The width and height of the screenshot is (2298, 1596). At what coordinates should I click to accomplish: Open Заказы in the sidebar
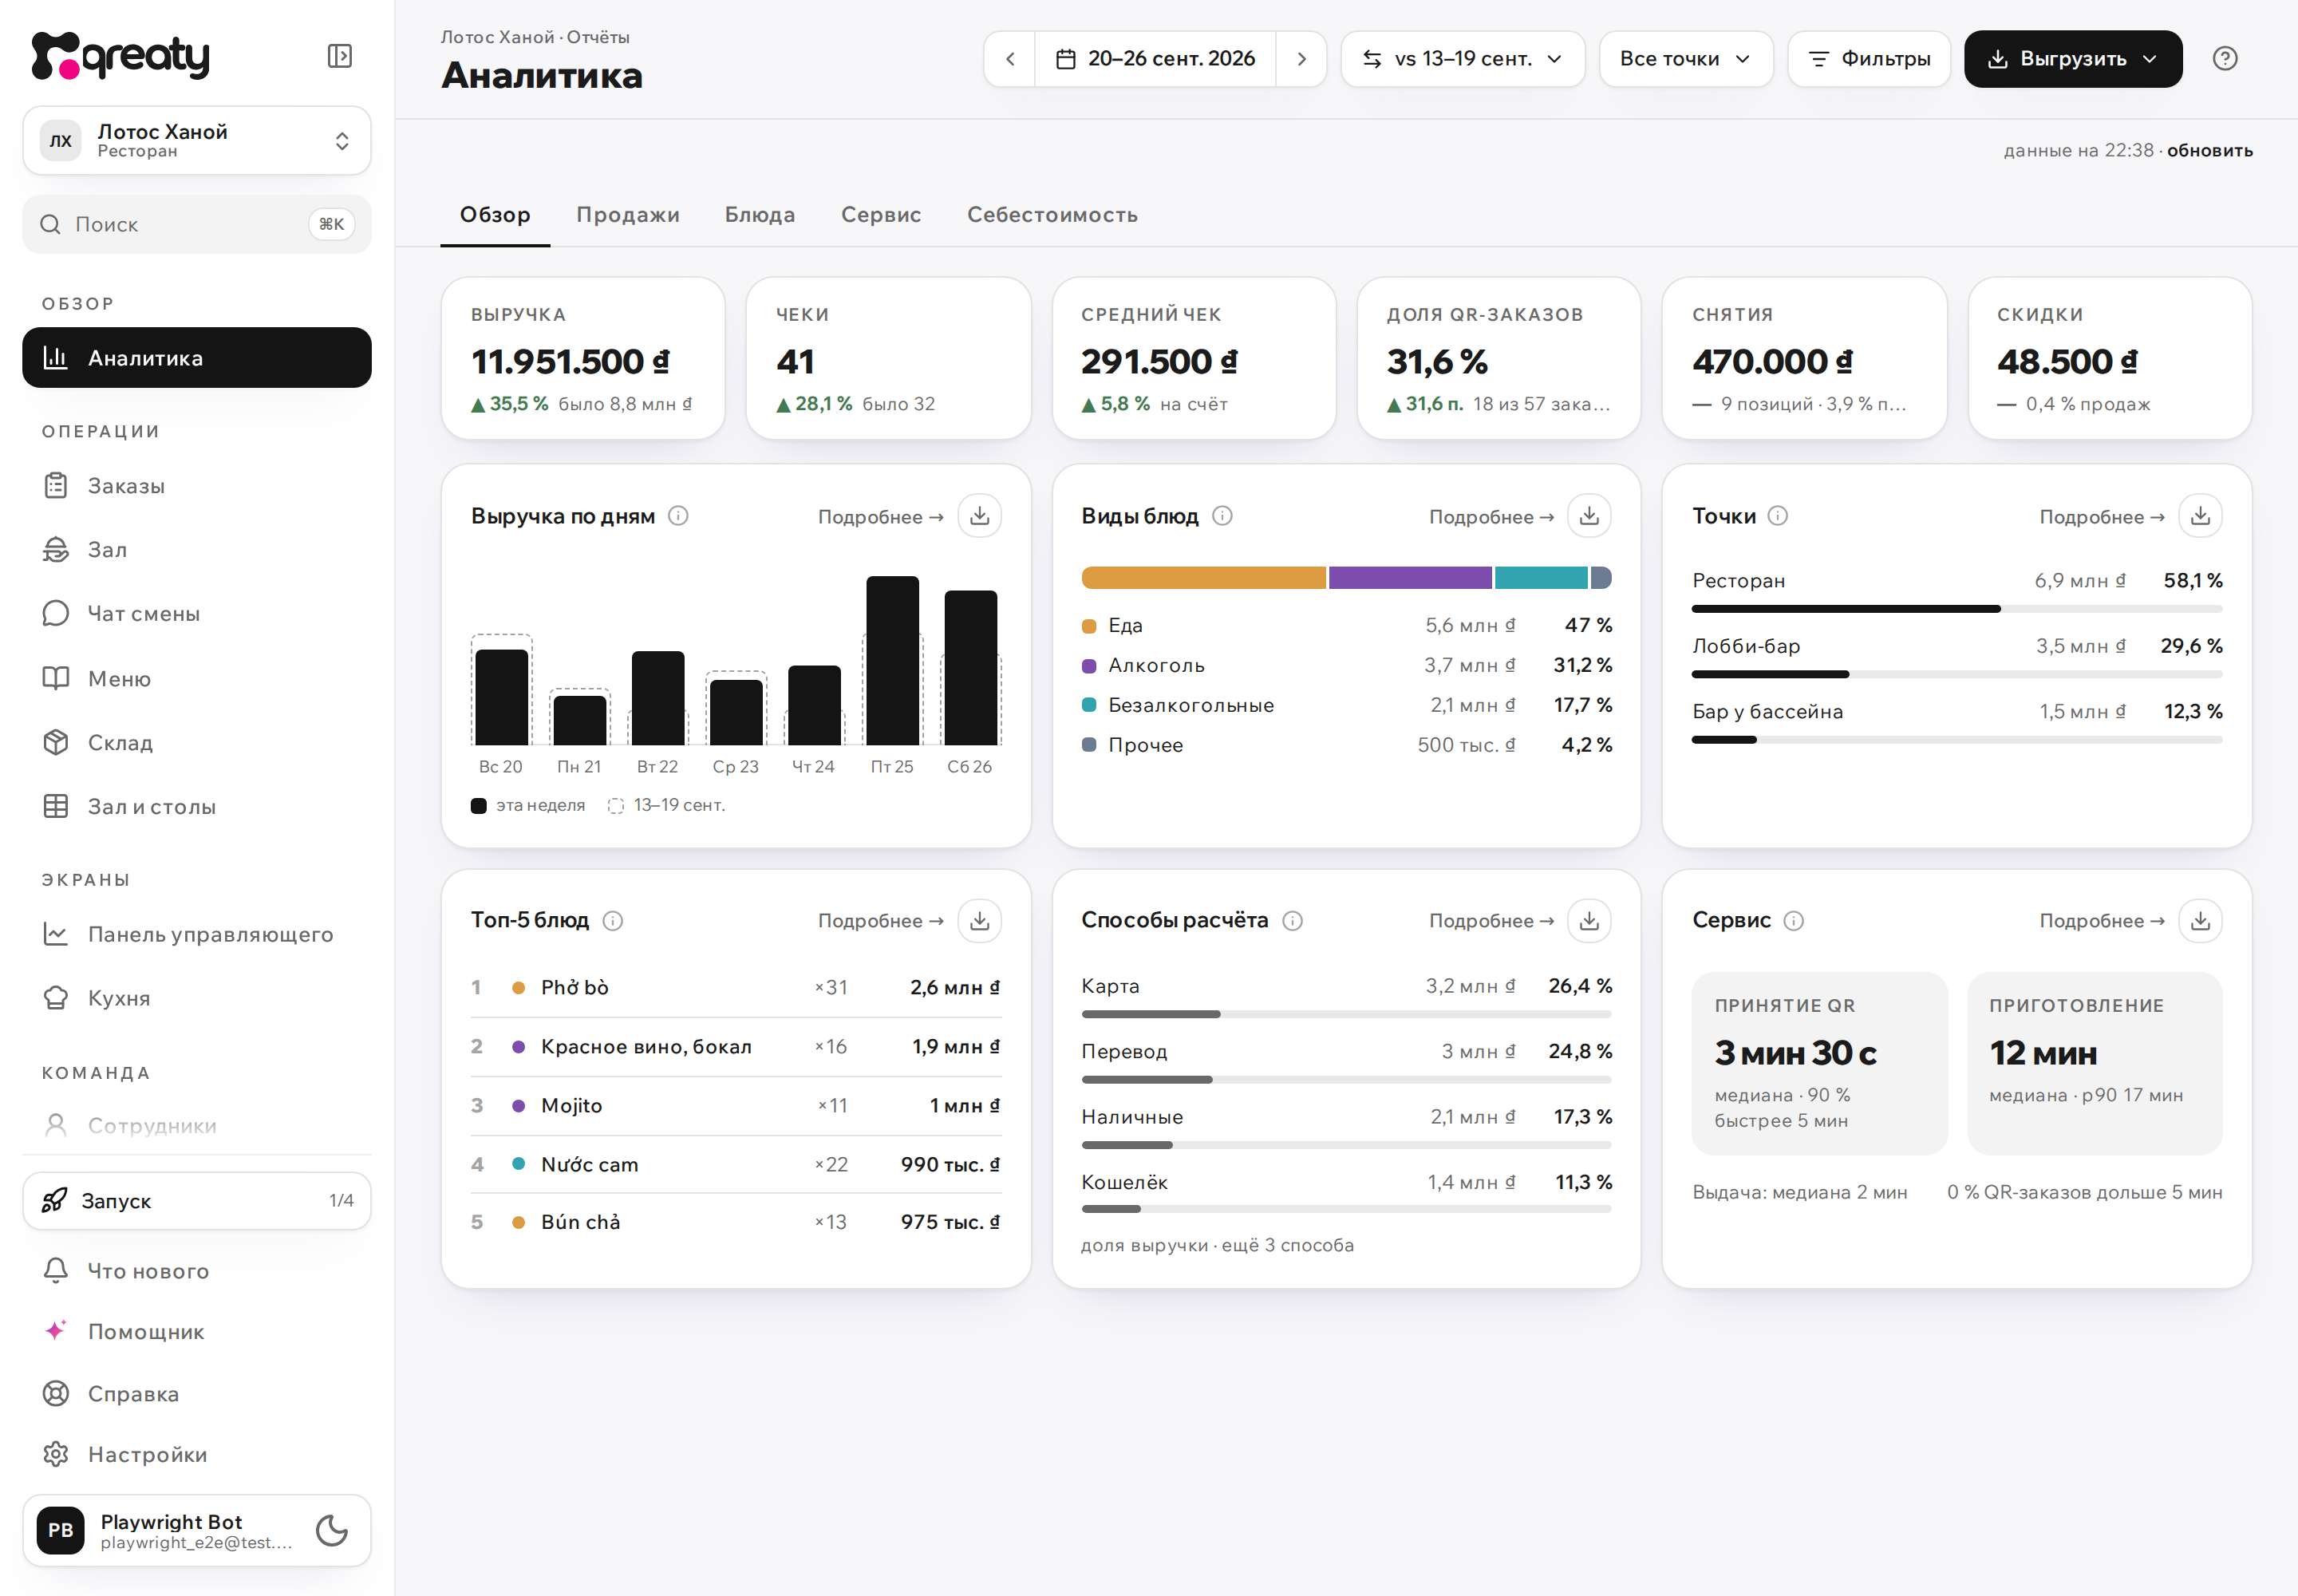[197, 486]
